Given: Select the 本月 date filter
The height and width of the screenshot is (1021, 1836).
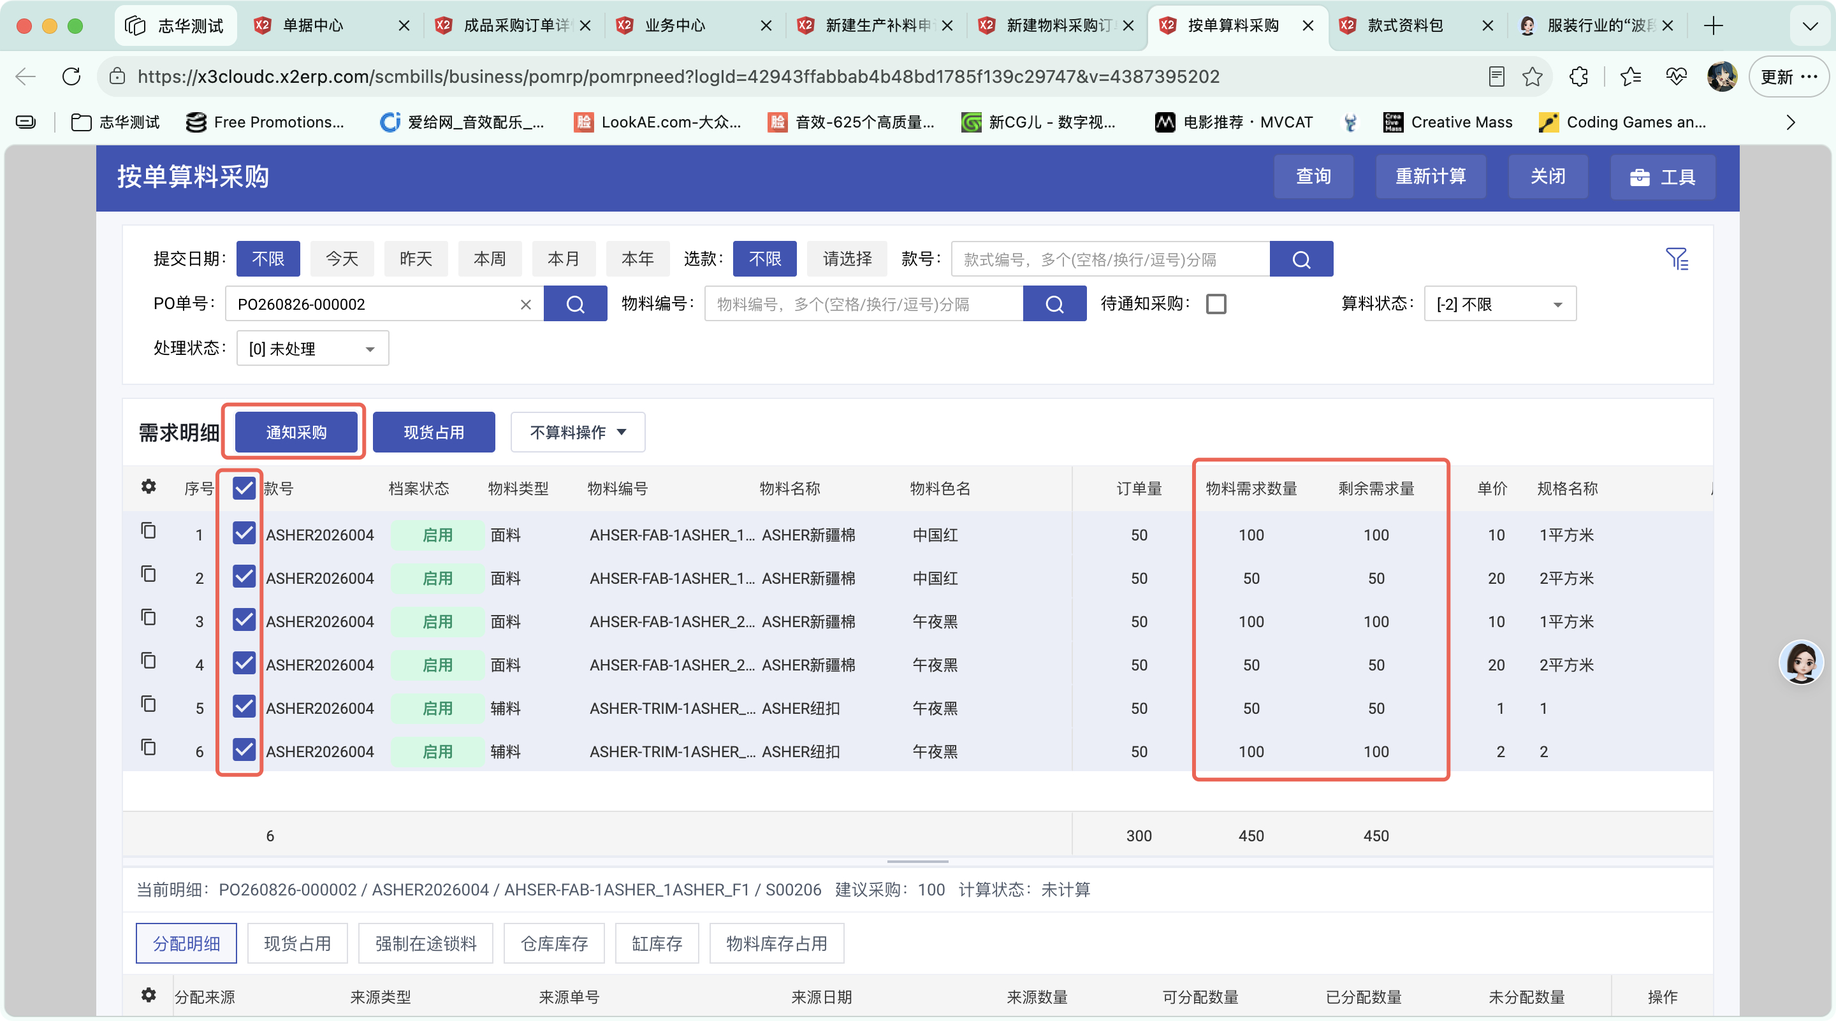Looking at the screenshot, I should (x=563, y=259).
